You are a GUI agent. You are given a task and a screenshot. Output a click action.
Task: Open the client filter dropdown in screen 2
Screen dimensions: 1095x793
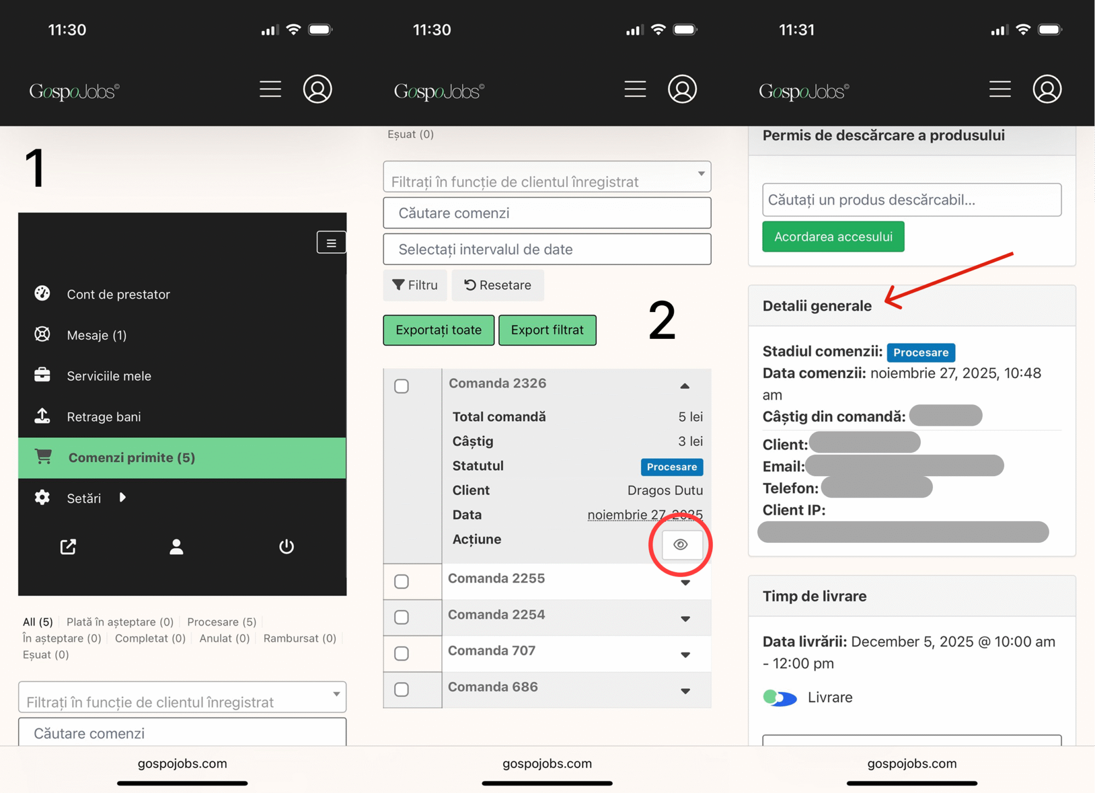[x=546, y=177]
